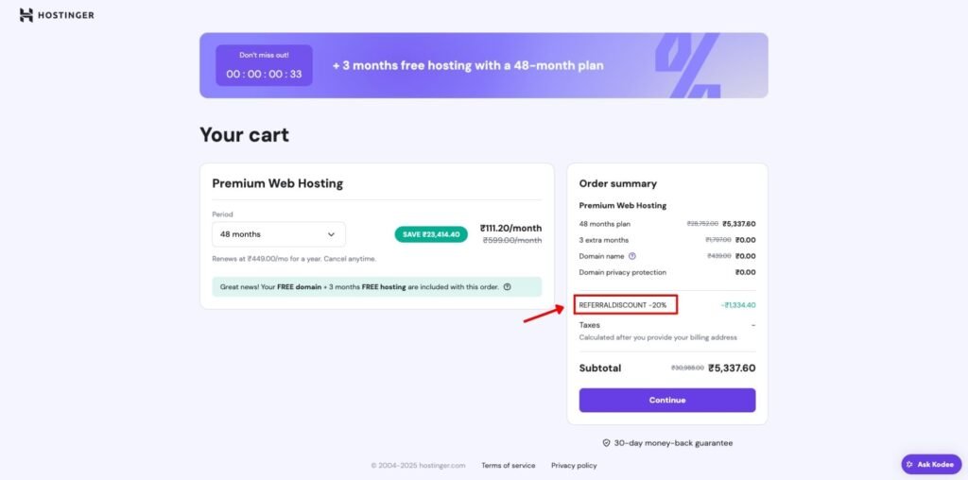This screenshot has width=968, height=480.
Task: Click the chevron arrow in Period selector
Action: pos(331,234)
